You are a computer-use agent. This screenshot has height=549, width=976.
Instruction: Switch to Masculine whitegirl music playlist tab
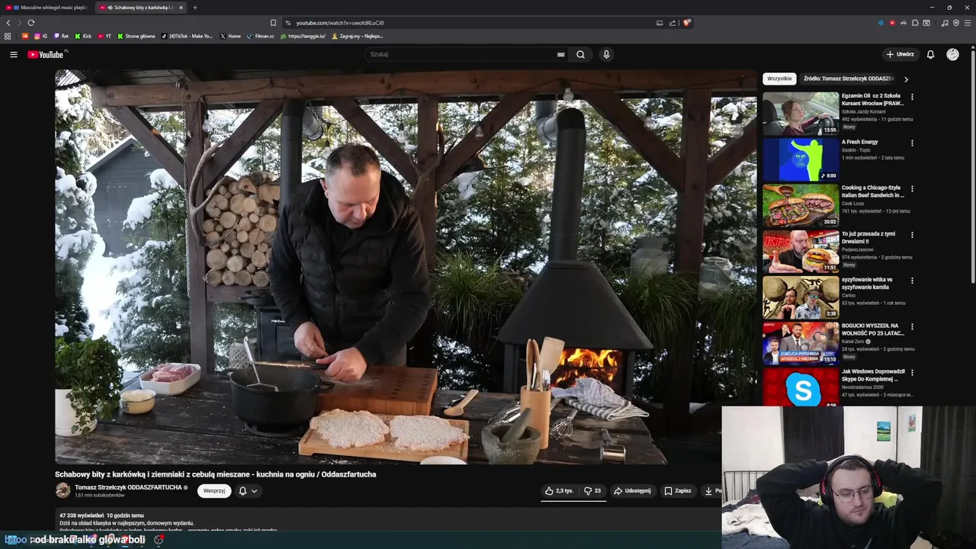(x=47, y=8)
